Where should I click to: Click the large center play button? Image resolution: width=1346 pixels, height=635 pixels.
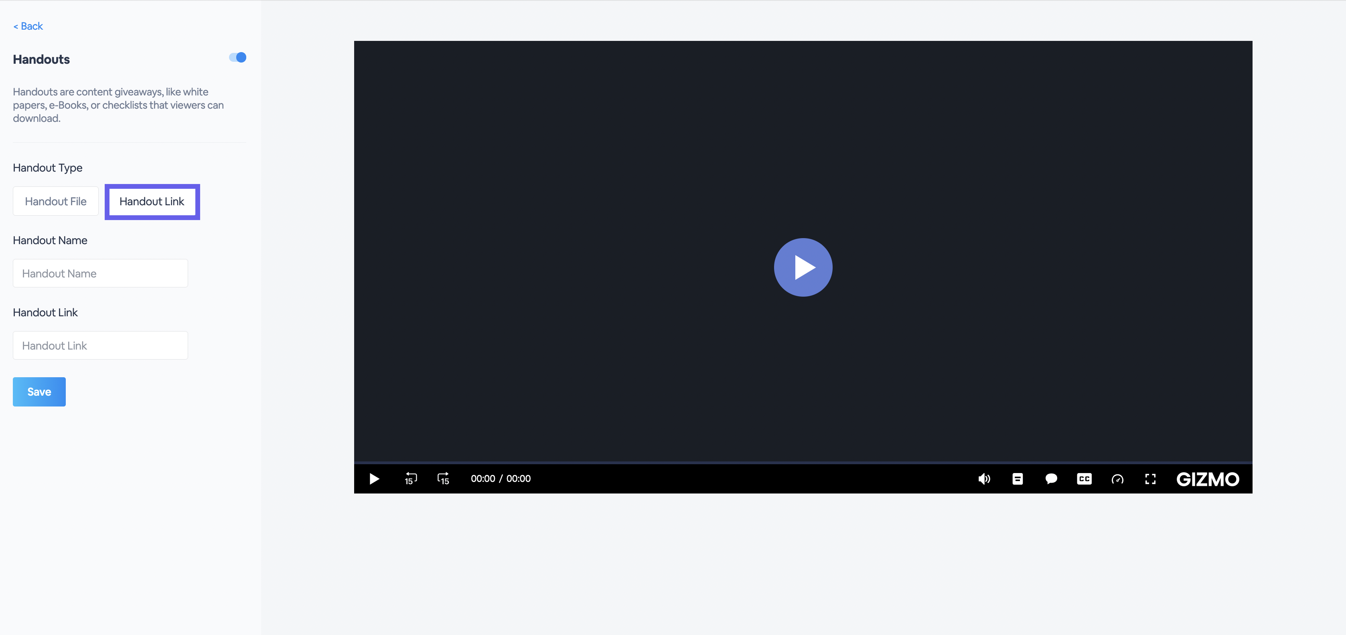pos(803,267)
